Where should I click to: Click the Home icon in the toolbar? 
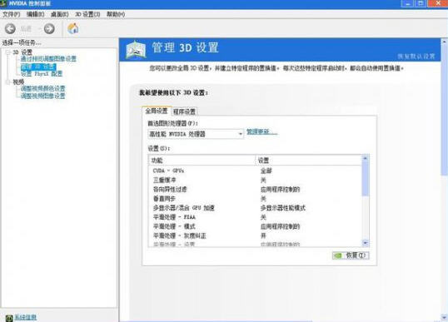(73, 28)
